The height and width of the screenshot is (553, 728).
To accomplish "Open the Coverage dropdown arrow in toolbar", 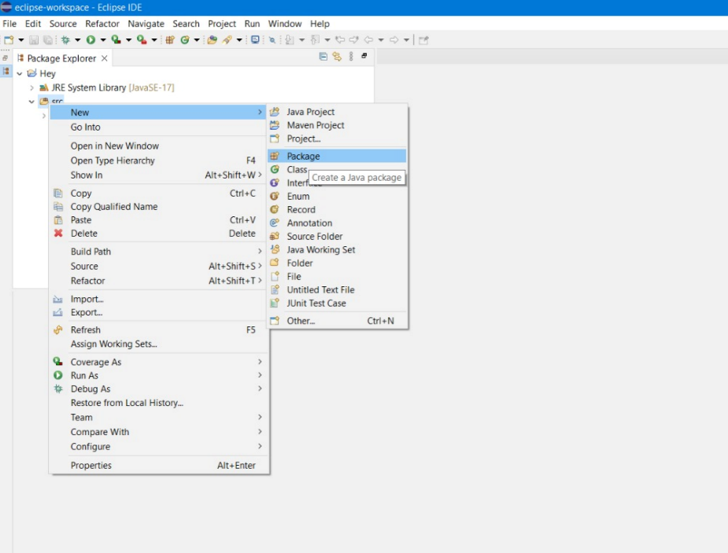I will point(128,40).
